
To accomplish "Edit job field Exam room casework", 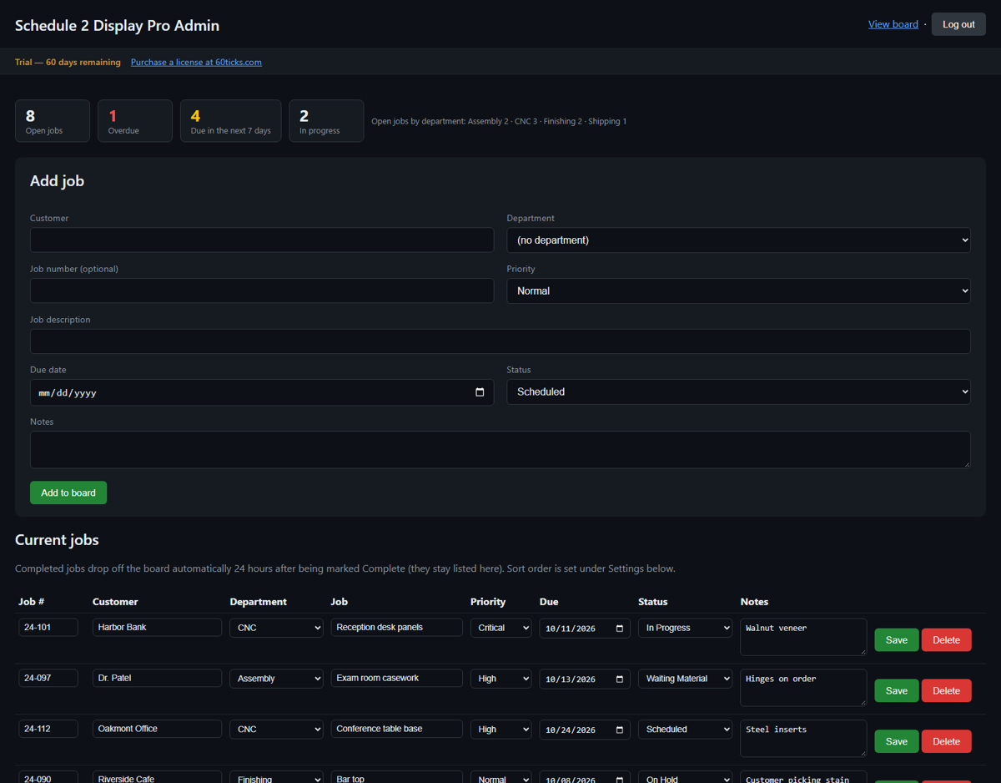I will coord(397,679).
